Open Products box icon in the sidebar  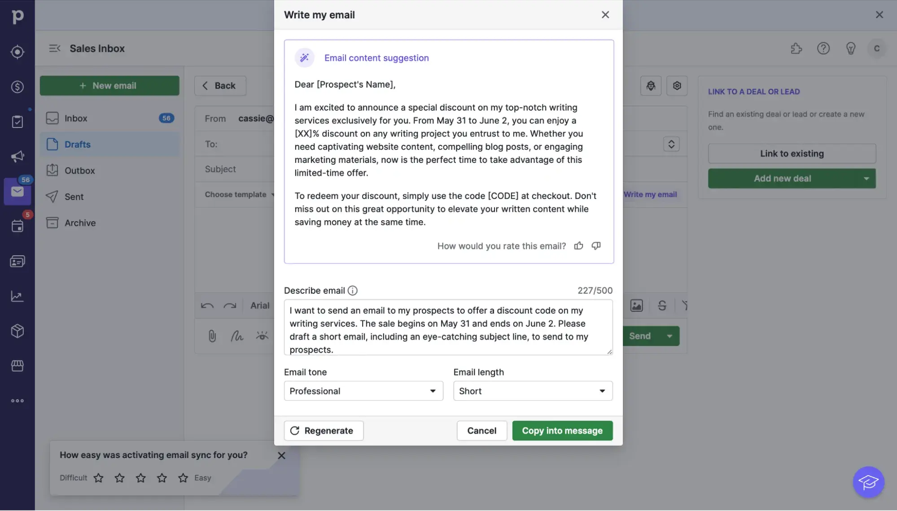[17, 331]
